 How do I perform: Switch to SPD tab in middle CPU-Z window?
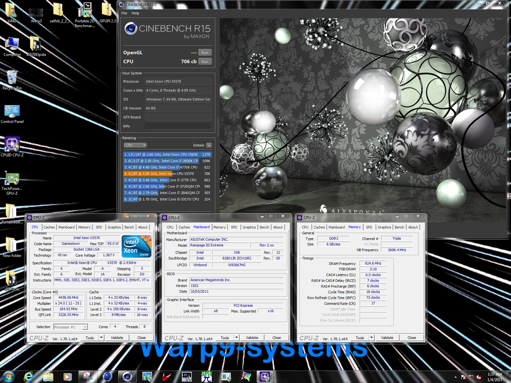(234, 227)
